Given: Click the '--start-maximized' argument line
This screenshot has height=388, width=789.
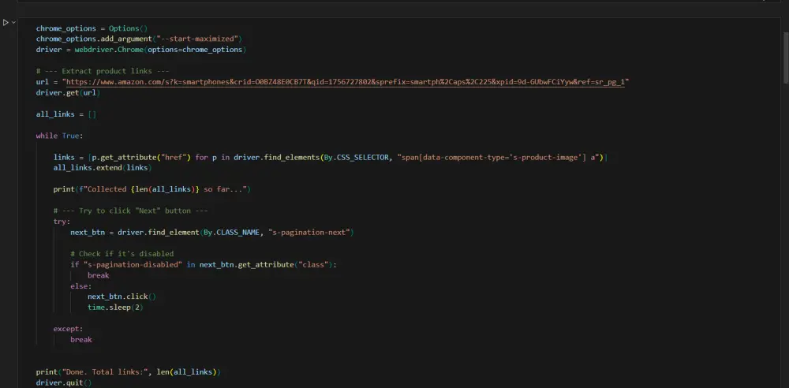Looking at the screenshot, I should pyautogui.click(x=139, y=39).
